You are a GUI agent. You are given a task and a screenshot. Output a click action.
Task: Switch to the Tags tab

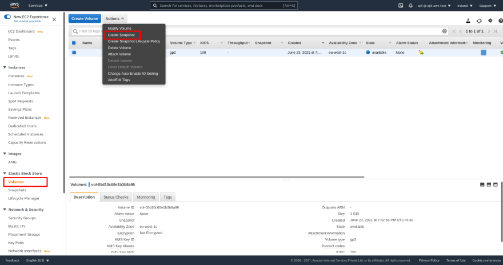[168, 197]
